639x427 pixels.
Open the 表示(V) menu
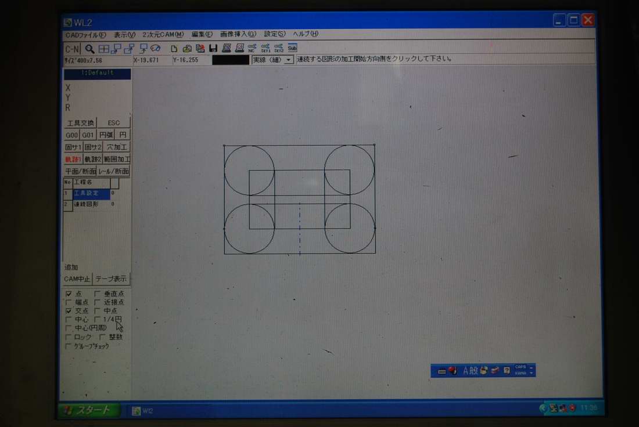point(124,35)
